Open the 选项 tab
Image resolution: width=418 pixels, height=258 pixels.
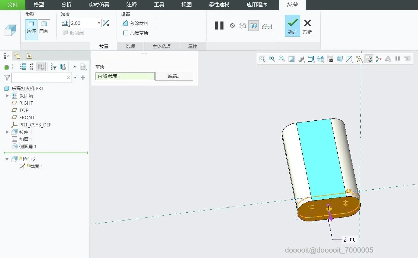130,46
